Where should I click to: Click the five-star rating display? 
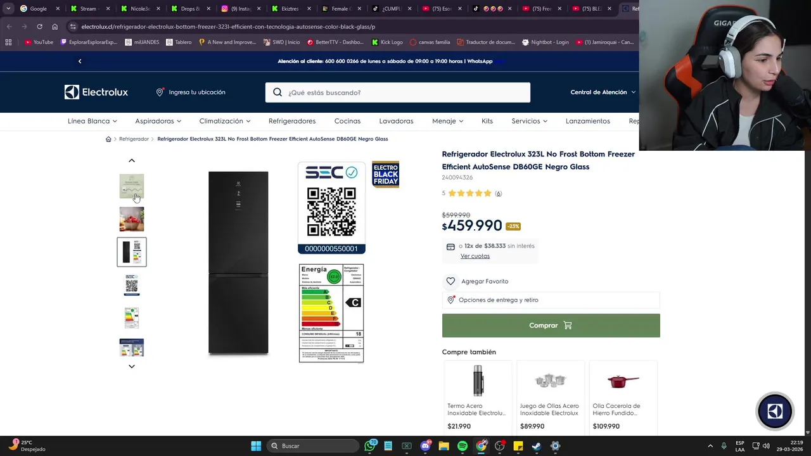[470, 194]
